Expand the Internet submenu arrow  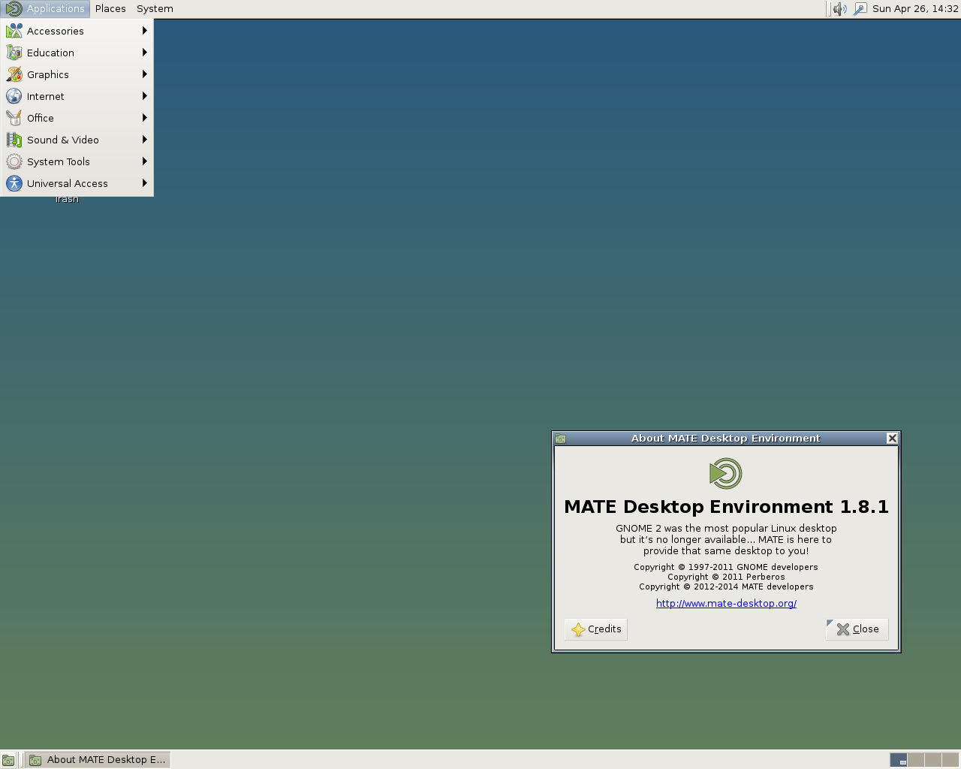point(144,96)
